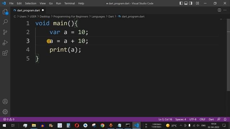Viewport: 230px width, 129px height.
Task: Open the Opera browser taskbar icon
Action: (x=77, y=125)
